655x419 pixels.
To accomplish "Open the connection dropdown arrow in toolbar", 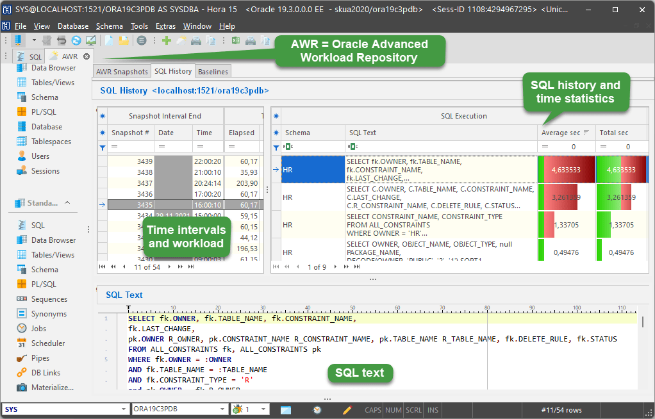I will click(x=34, y=40).
